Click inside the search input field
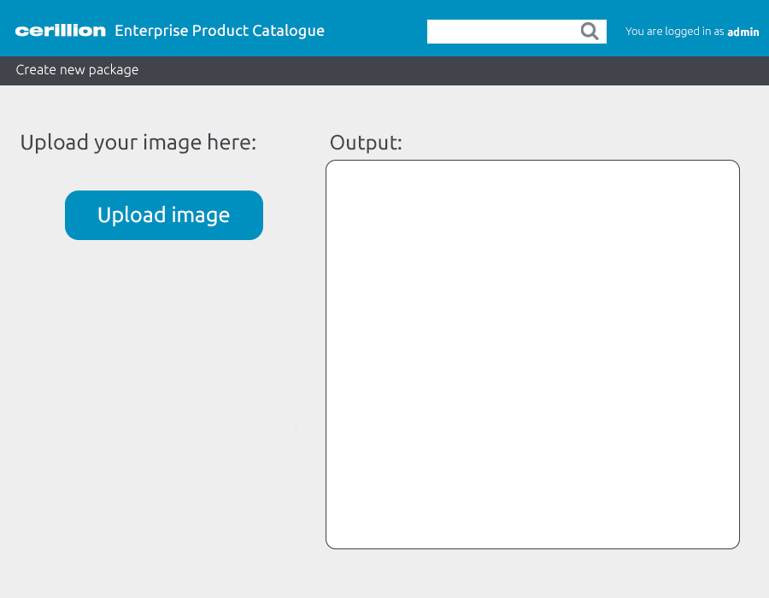The image size is (769, 598). 504,31
